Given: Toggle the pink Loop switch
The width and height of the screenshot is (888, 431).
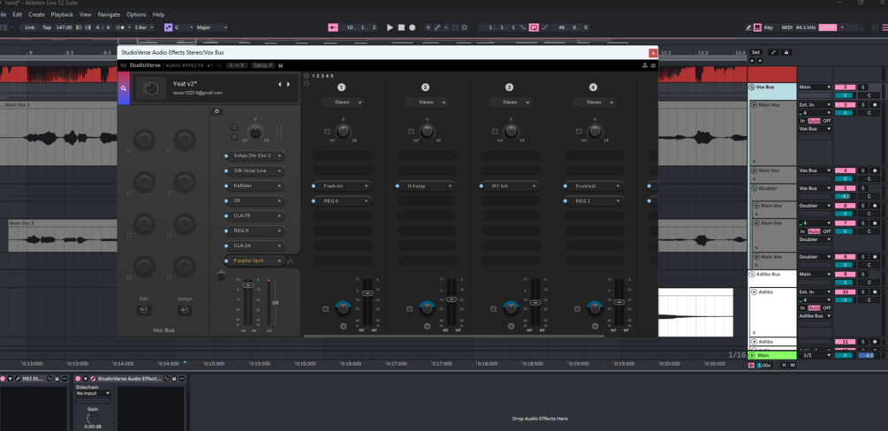Looking at the screenshot, I should click(534, 27).
